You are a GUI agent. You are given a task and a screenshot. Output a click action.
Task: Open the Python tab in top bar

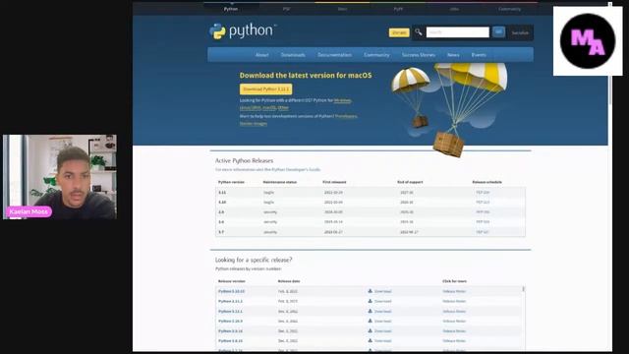[x=231, y=9]
